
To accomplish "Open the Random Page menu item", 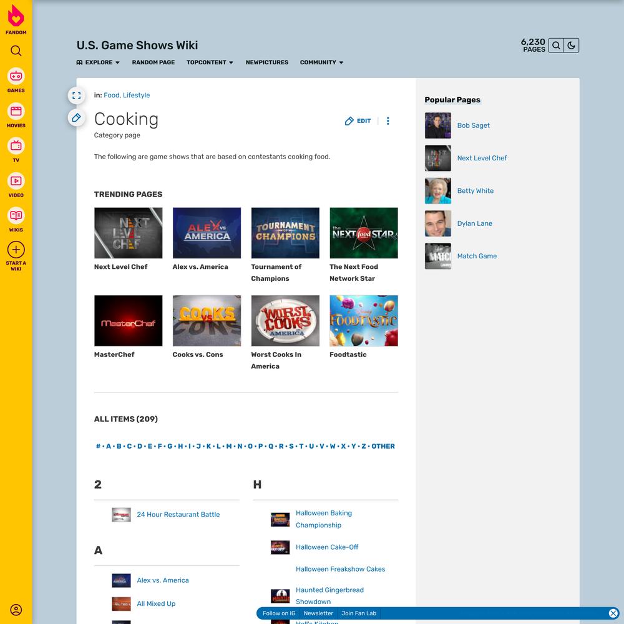I will (154, 62).
